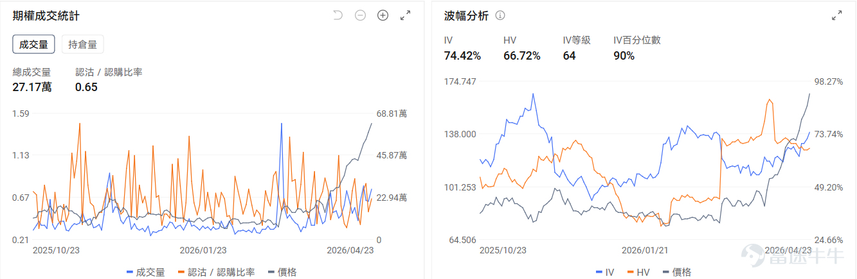Click the 期權成交統計 panel title

coord(46,16)
